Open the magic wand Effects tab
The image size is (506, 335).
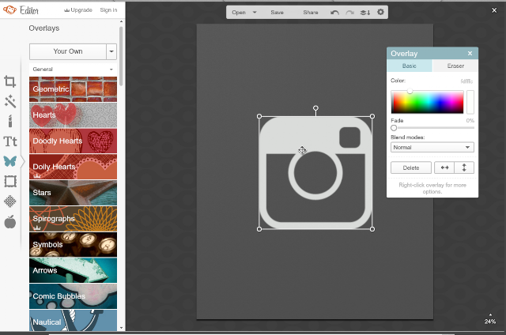[9, 101]
